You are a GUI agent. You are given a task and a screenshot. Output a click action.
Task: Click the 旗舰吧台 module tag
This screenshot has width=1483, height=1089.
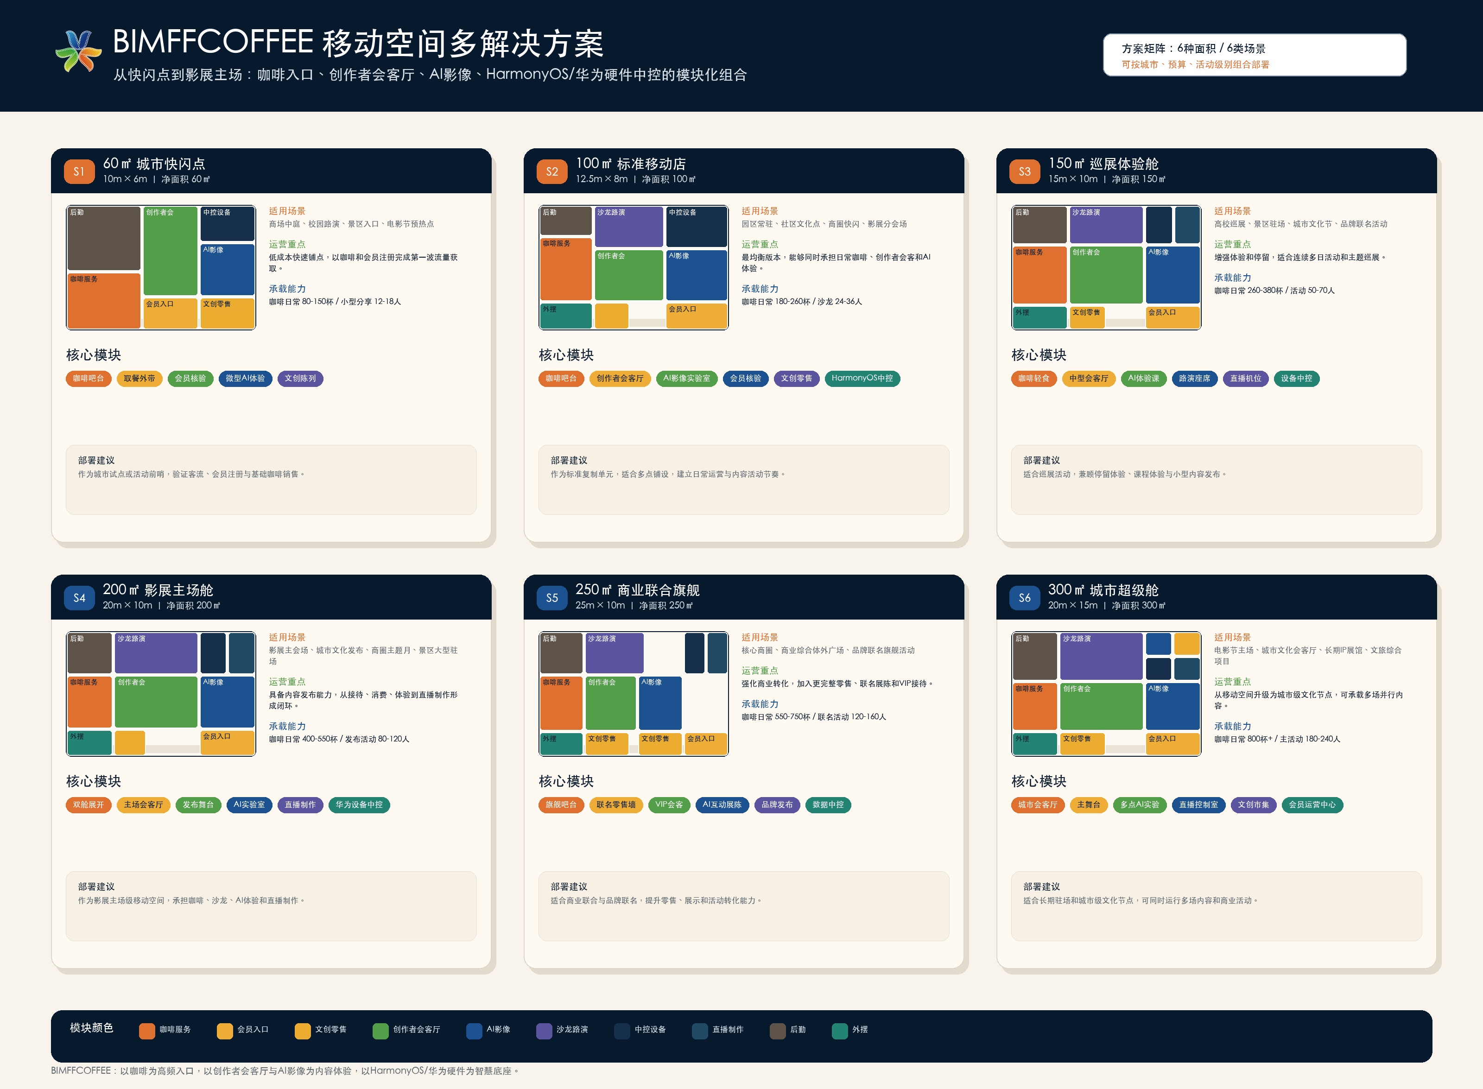pyautogui.click(x=562, y=805)
